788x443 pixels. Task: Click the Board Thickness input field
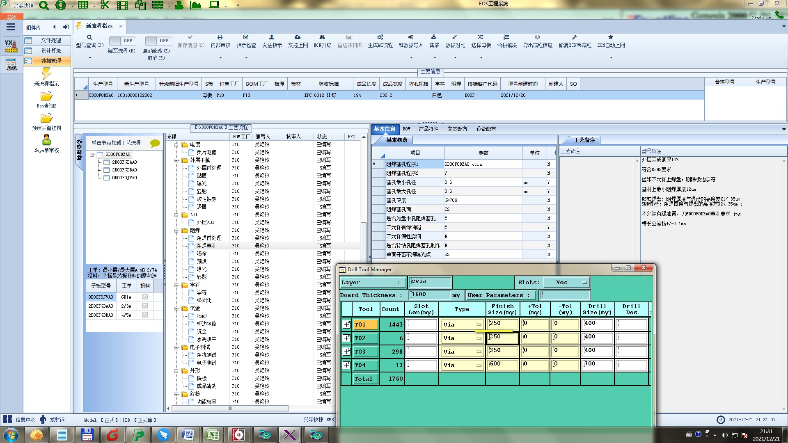pyautogui.click(x=429, y=295)
